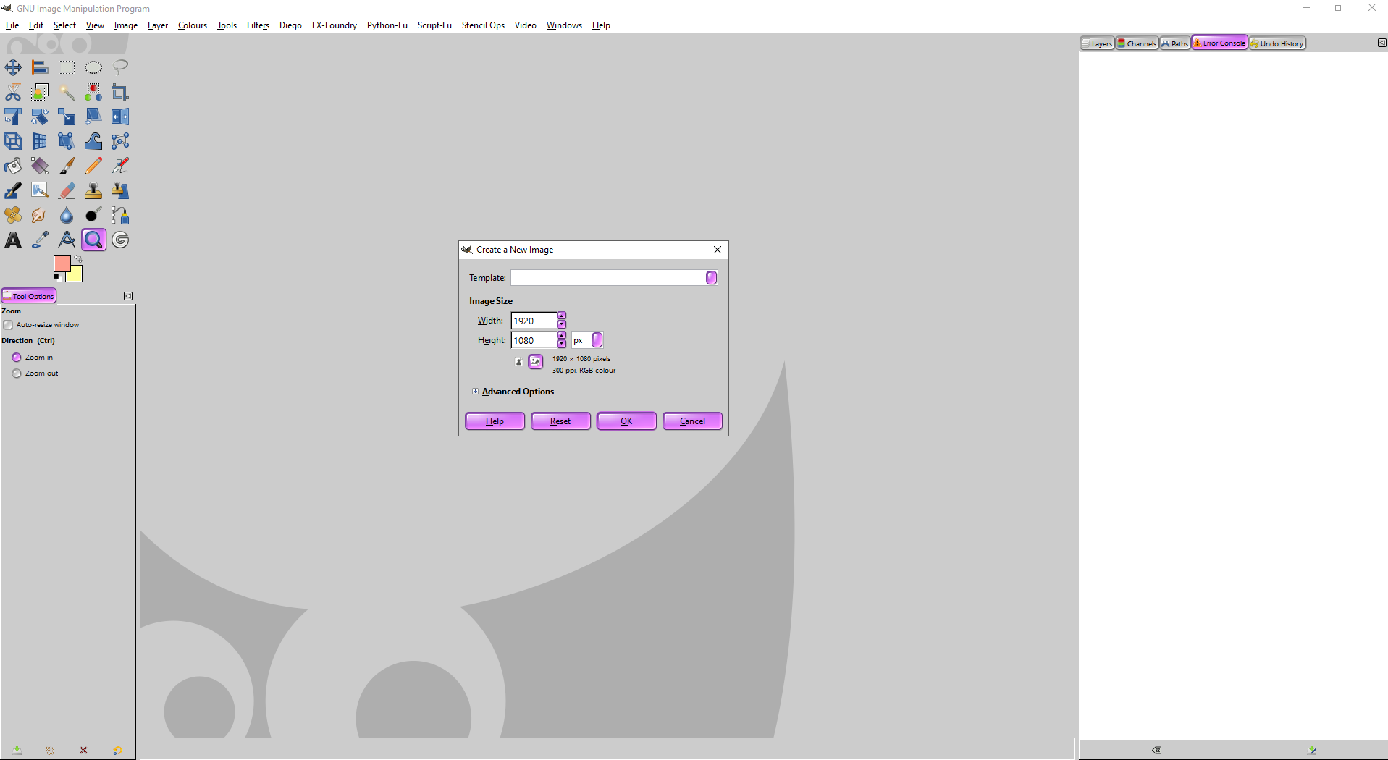The height and width of the screenshot is (760, 1388).
Task: Open the FX-Foundry menu
Action: 334,25
